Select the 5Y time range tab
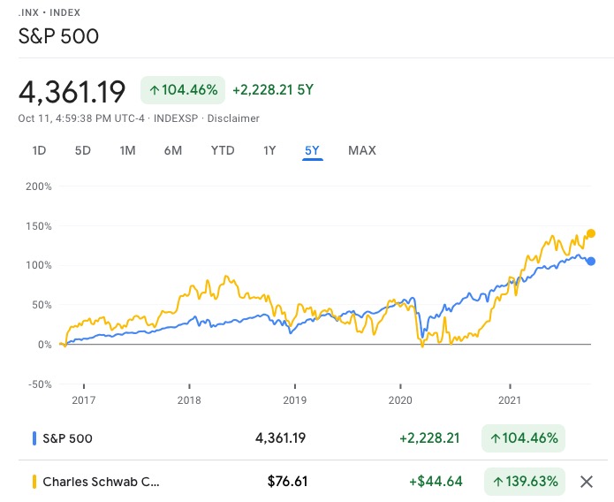614x502 pixels. [x=312, y=150]
